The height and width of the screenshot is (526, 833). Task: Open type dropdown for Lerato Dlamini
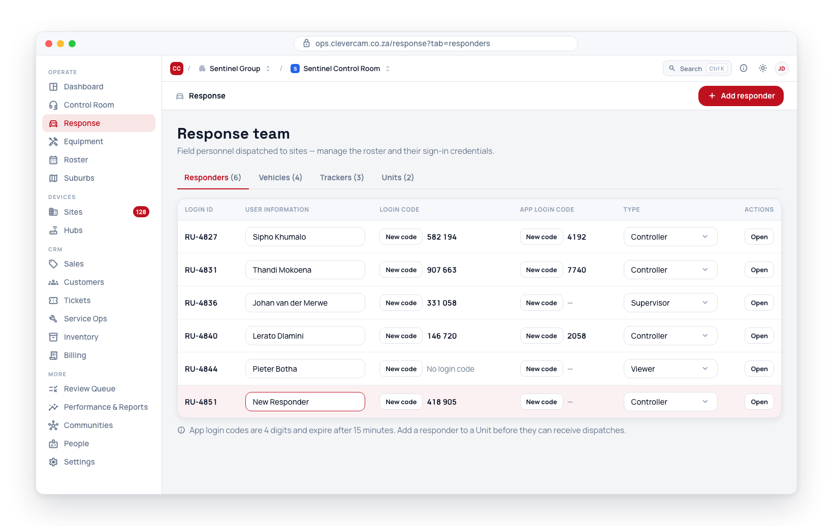[670, 336]
